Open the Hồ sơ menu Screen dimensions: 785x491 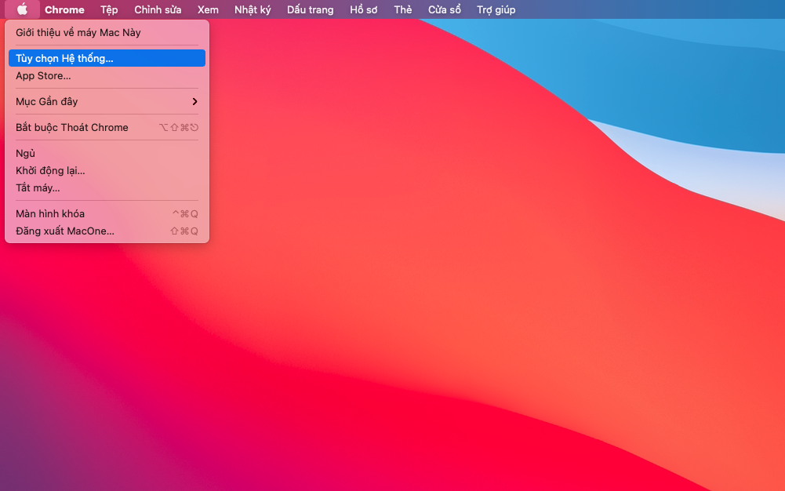click(364, 9)
